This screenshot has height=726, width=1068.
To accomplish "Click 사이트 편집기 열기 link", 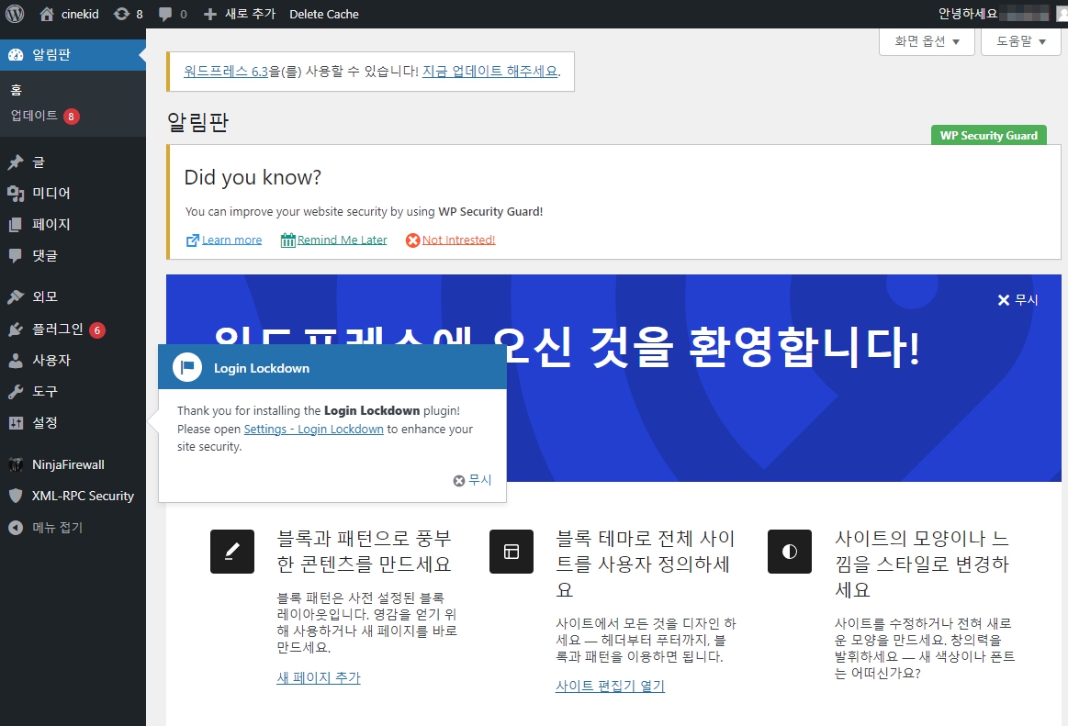I will pos(610,686).
